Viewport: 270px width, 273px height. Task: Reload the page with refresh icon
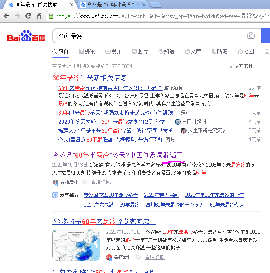[x=28, y=16]
